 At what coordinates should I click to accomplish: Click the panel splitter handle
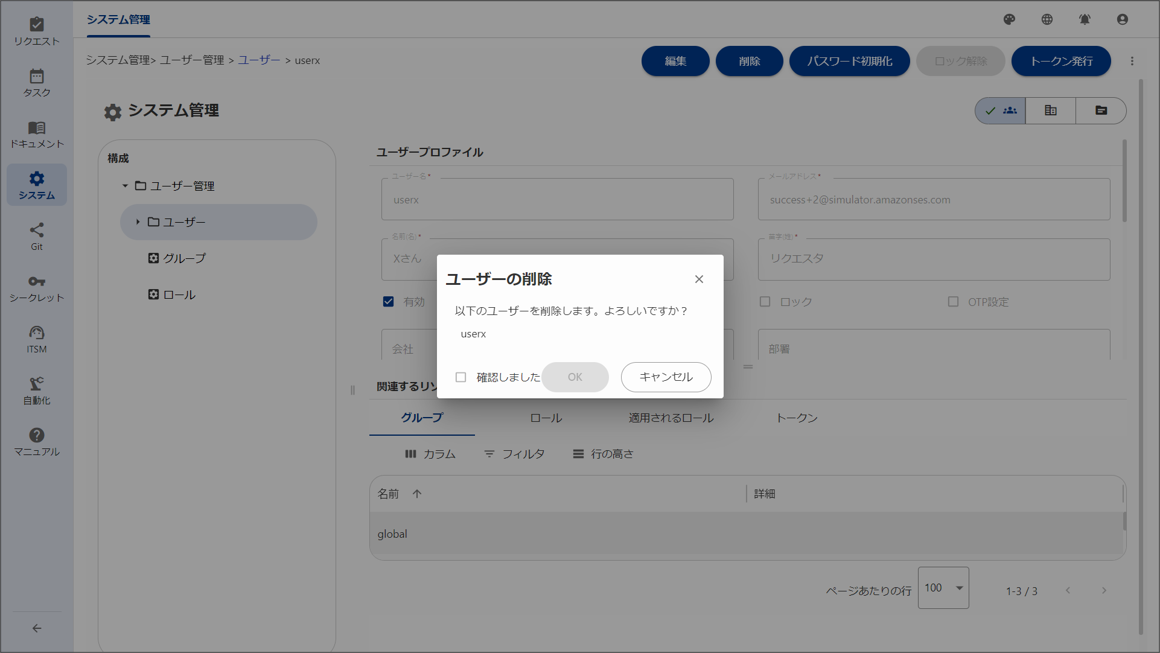click(352, 390)
